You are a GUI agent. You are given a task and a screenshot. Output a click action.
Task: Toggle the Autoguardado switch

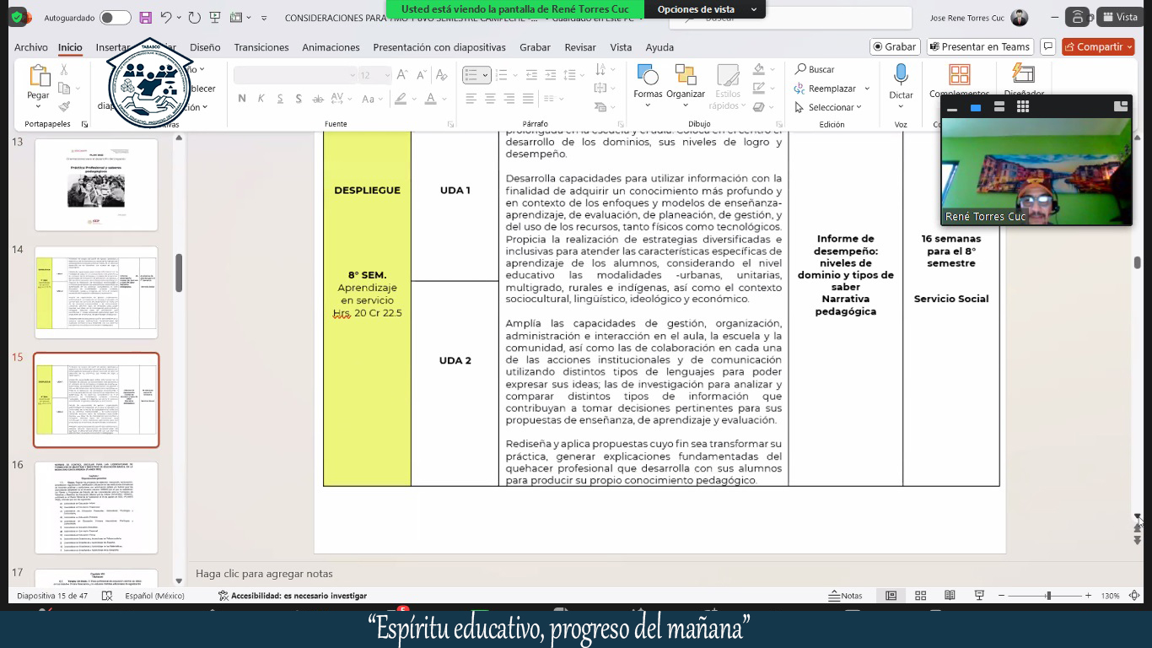click(x=115, y=17)
